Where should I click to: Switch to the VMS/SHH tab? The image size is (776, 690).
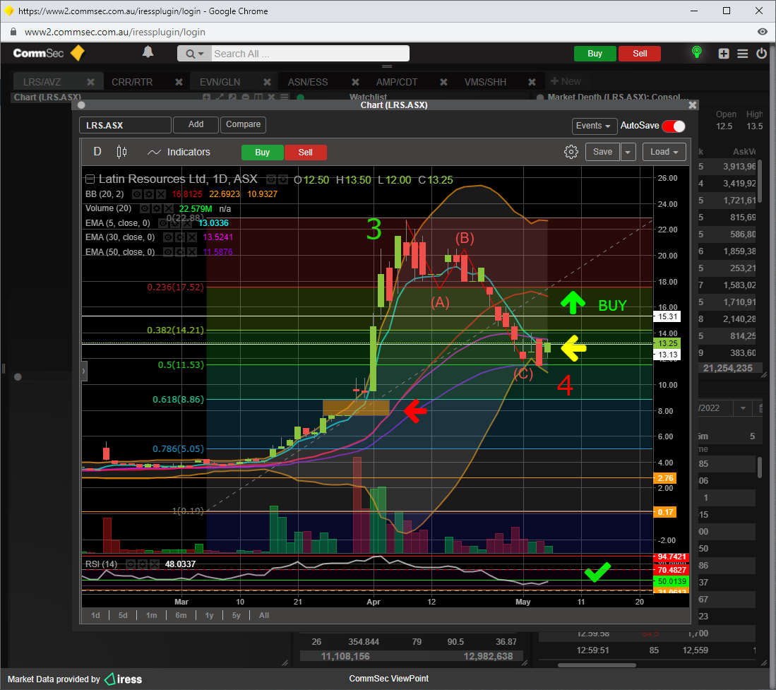(x=485, y=82)
